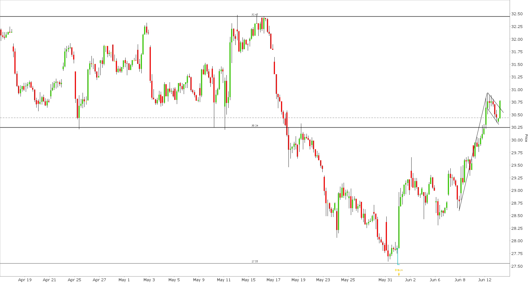Click the Jun 8 date label

point(460,280)
